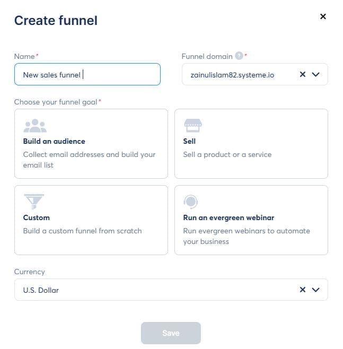Clear the selected funnel domain value
This screenshot has height=349, width=343.
coord(303,75)
